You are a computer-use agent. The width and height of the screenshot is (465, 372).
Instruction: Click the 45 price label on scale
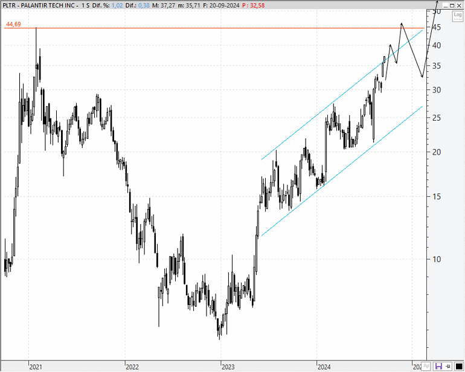(x=437, y=28)
